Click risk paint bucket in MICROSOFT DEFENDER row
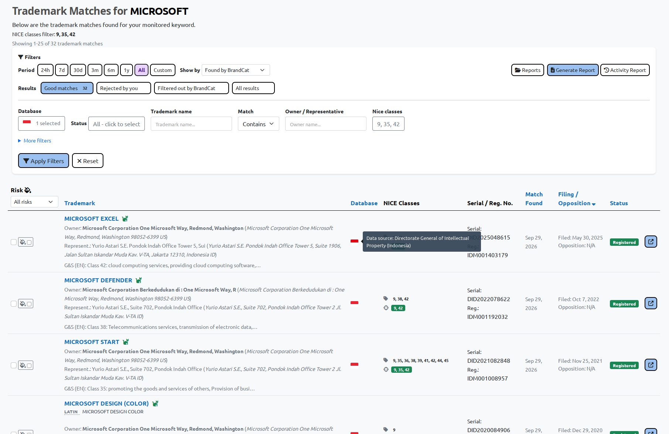Screen dimensions: 669x434 click(x=23, y=304)
